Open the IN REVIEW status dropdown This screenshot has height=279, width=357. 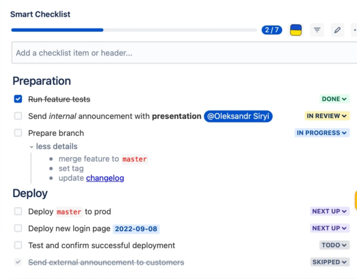click(x=327, y=116)
